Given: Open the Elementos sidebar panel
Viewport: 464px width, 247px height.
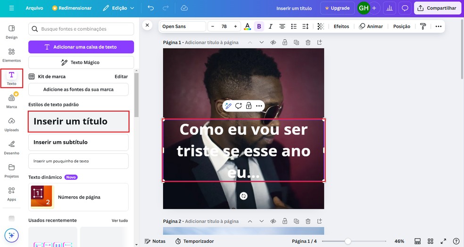Looking at the screenshot, I should coord(11,55).
